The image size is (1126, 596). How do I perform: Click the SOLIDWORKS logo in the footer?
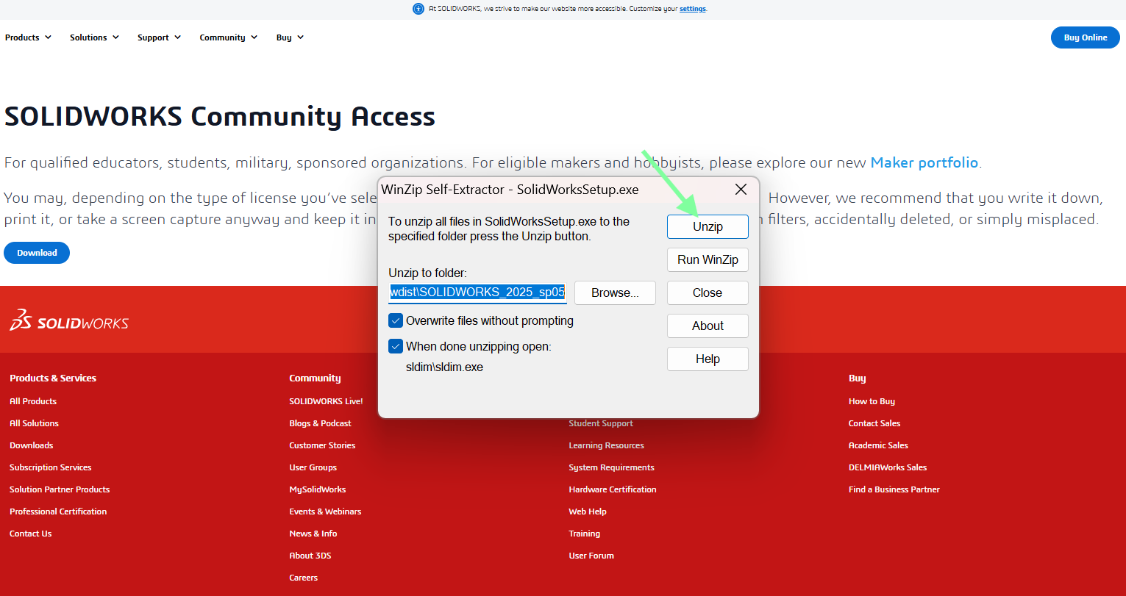[x=69, y=320]
